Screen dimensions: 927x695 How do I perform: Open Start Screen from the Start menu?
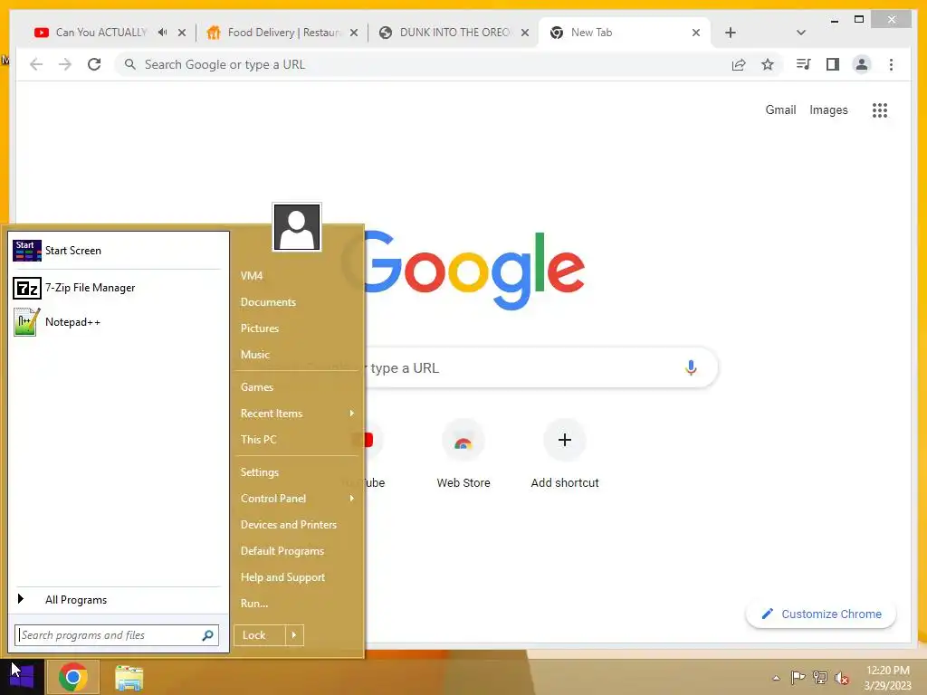(x=117, y=251)
